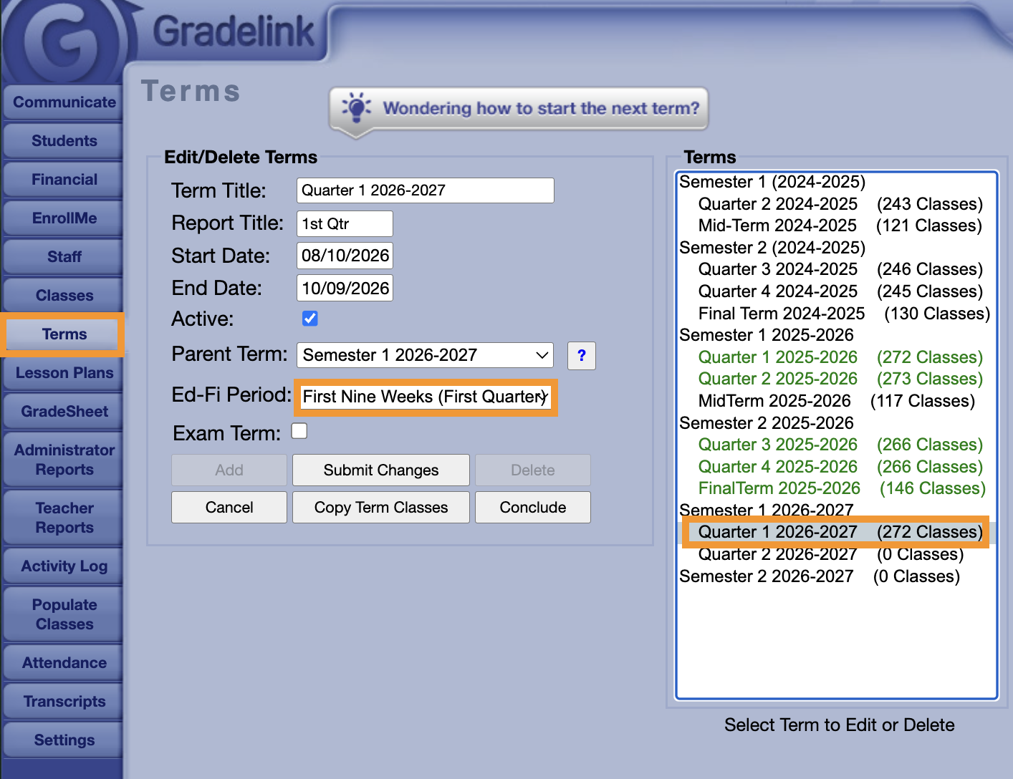
Task: Click the Report Title field
Action: (345, 223)
